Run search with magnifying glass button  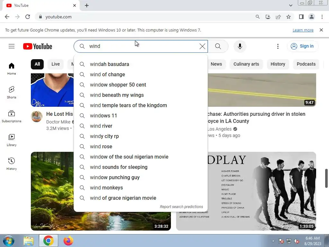(x=218, y=46)
